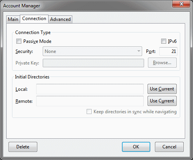Image resolution: width=193 pixels, height=160 pixels.
Task: Switch to the Main tab
Action: (x=13, y=19)
